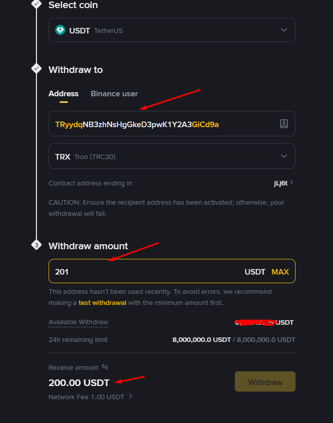
Task: Click the Available Withdraw underlined label
Action: pyautogui.click(x=78, y=322)
